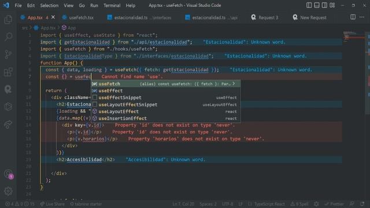Click the errors and warnings status indicator
This screenshot has height=208, width=370.
(20, 204)
